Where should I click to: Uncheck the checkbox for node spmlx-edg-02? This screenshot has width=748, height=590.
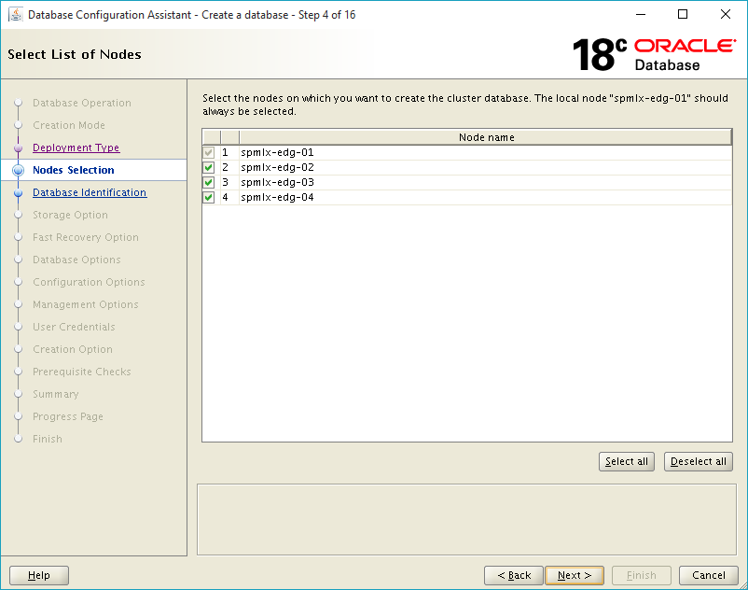pyautogui.click(x=209, y=167)
